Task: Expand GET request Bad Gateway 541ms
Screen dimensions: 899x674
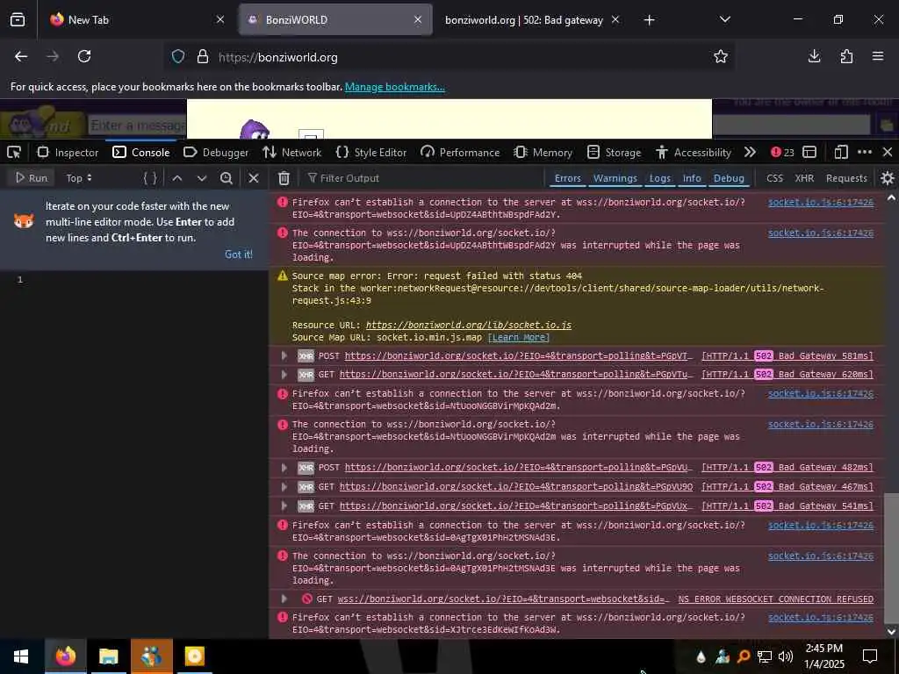Action: (284, 506)
